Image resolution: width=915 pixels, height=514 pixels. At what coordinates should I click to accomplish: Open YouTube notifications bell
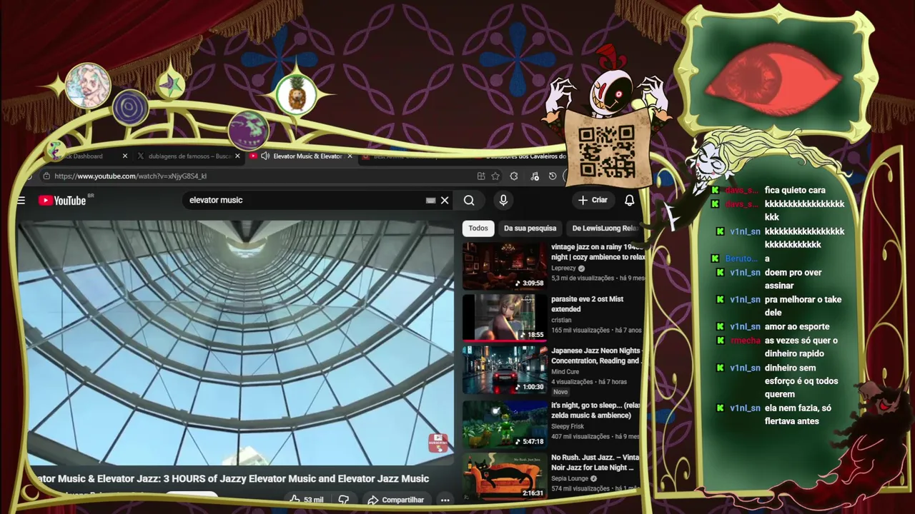pyautogui.click(x=629, y=201)
